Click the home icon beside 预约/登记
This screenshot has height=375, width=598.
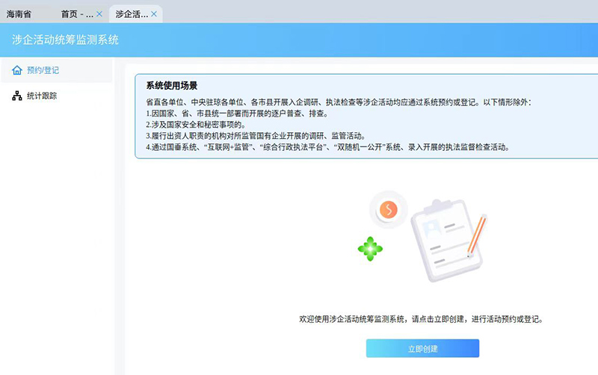click(x=17, y=70)
